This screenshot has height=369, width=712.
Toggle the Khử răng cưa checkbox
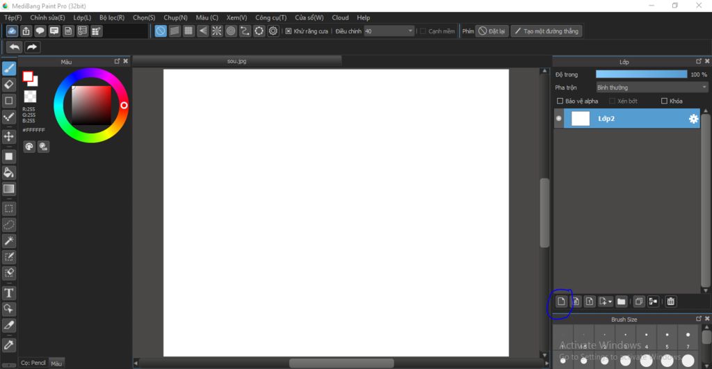pyautogui.click(x=289, y=31)
